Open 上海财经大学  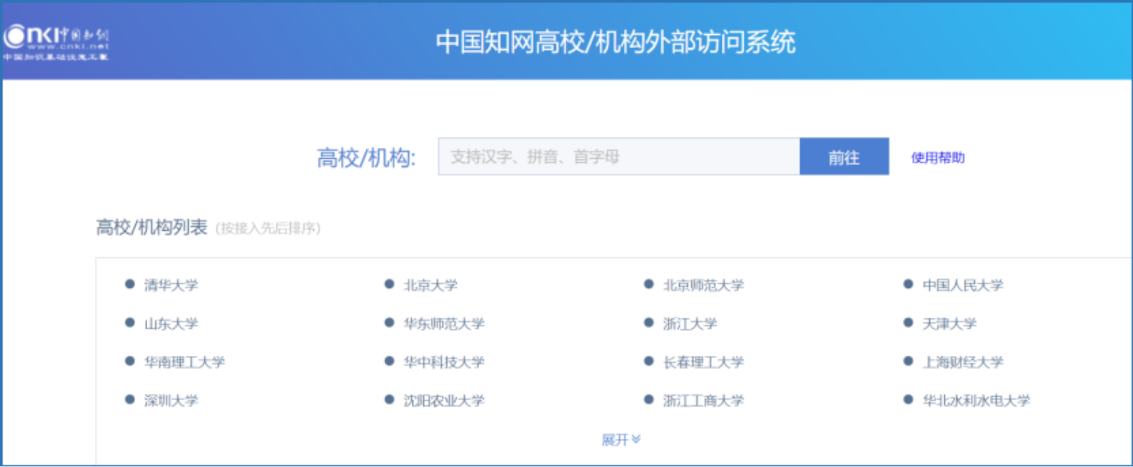[963, 362]
